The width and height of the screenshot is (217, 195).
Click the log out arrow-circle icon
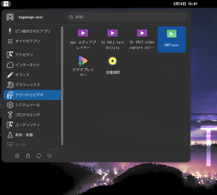click(17, 156)
